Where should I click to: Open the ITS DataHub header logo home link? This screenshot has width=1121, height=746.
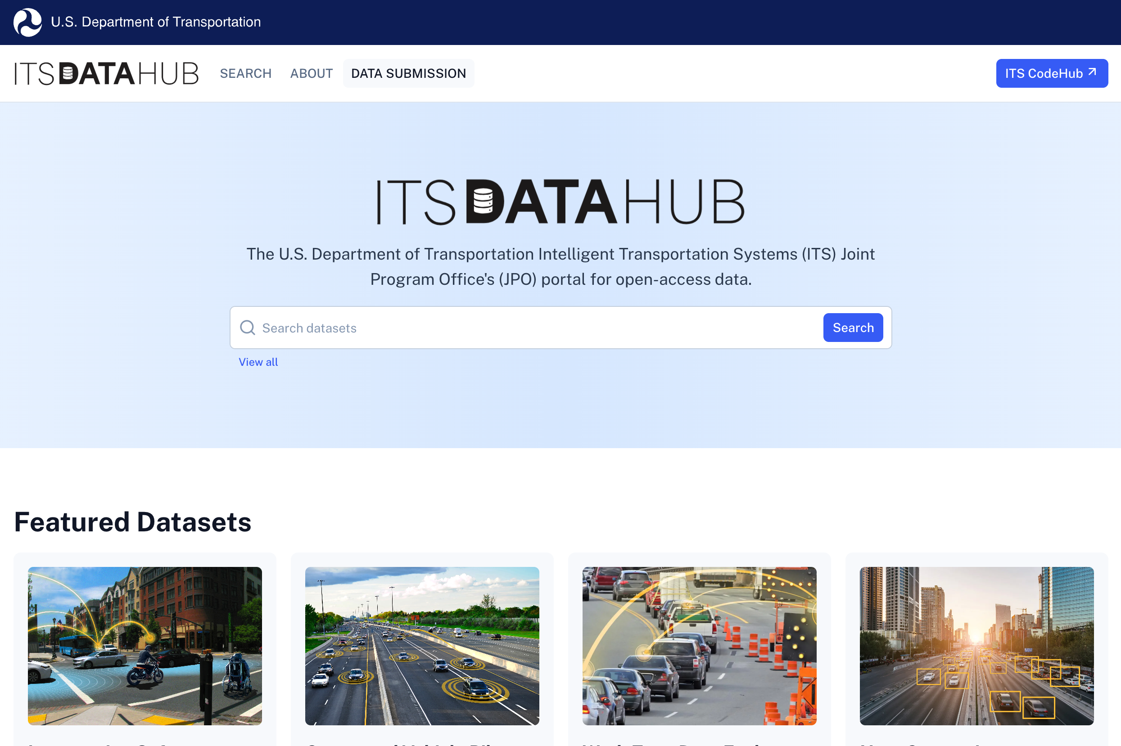pyautogui.click(x=106, y=73)
